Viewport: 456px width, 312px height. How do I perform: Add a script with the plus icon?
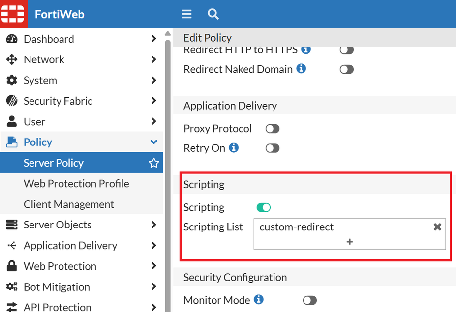(x=350, y=242)
